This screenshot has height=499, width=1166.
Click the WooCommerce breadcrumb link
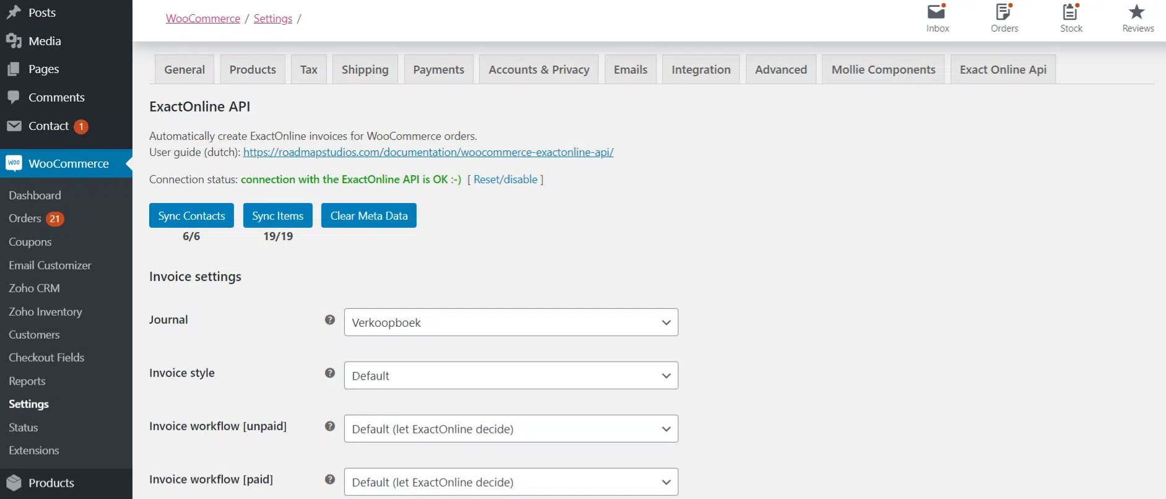pos(203,19)
